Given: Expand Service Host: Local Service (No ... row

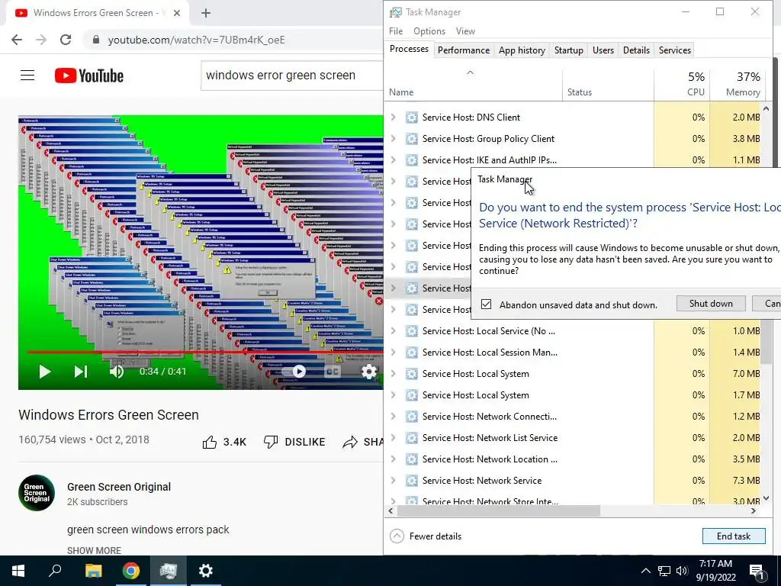Looking at the screenshot, I should tap(394, 331).
